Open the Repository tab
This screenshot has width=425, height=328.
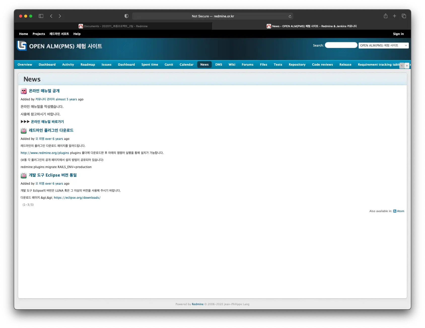point(297,65)
